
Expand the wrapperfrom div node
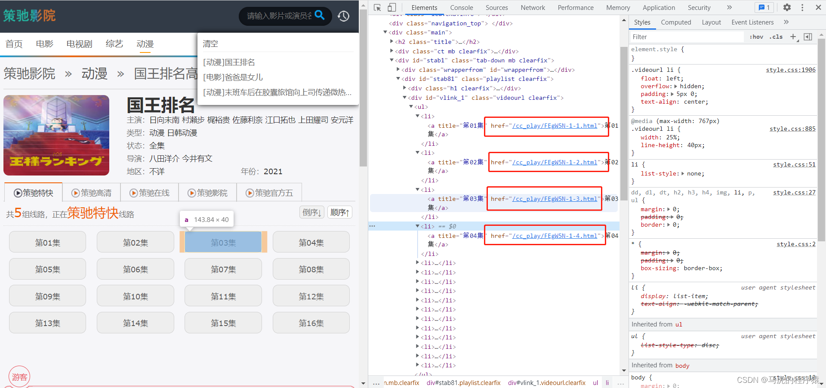pyautogui.click(x=398, y=70)
